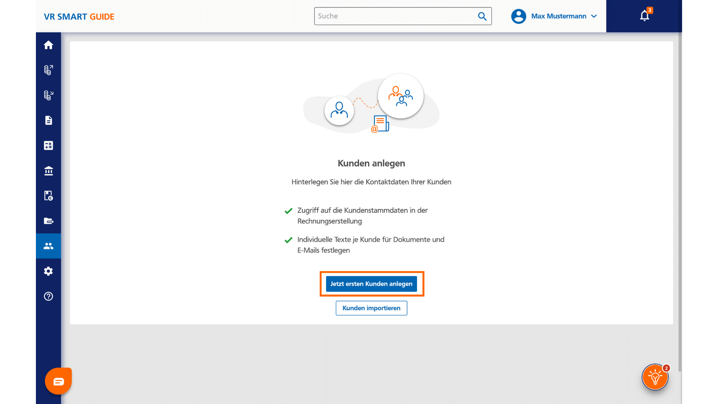Click the Suche search field

tap(403, 16)
